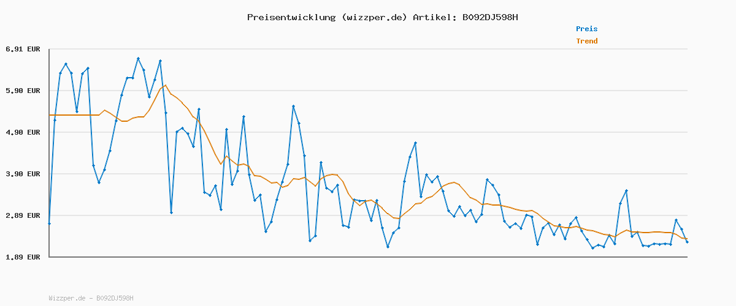Select the orange Trend legend label

pyautogui.click(x=586, y=41)
